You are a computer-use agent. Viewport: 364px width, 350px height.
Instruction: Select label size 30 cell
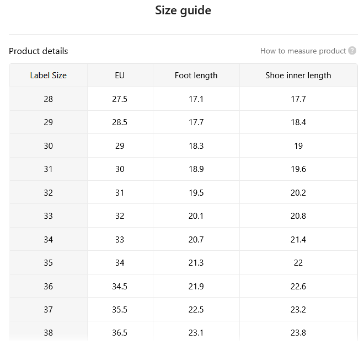click(49, 146)
